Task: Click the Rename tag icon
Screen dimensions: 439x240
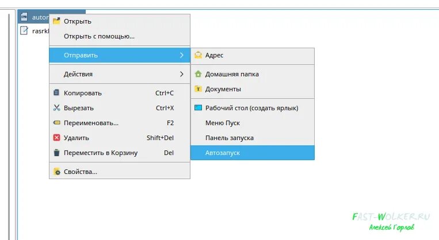Action: tap(56, 123)
